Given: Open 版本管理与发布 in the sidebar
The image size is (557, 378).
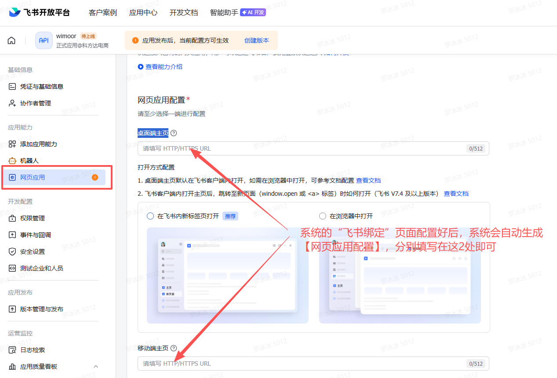Looking at the screenshot, I should (x=41, y=309).
